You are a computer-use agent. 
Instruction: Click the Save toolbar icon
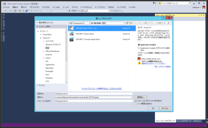point(23,11)
